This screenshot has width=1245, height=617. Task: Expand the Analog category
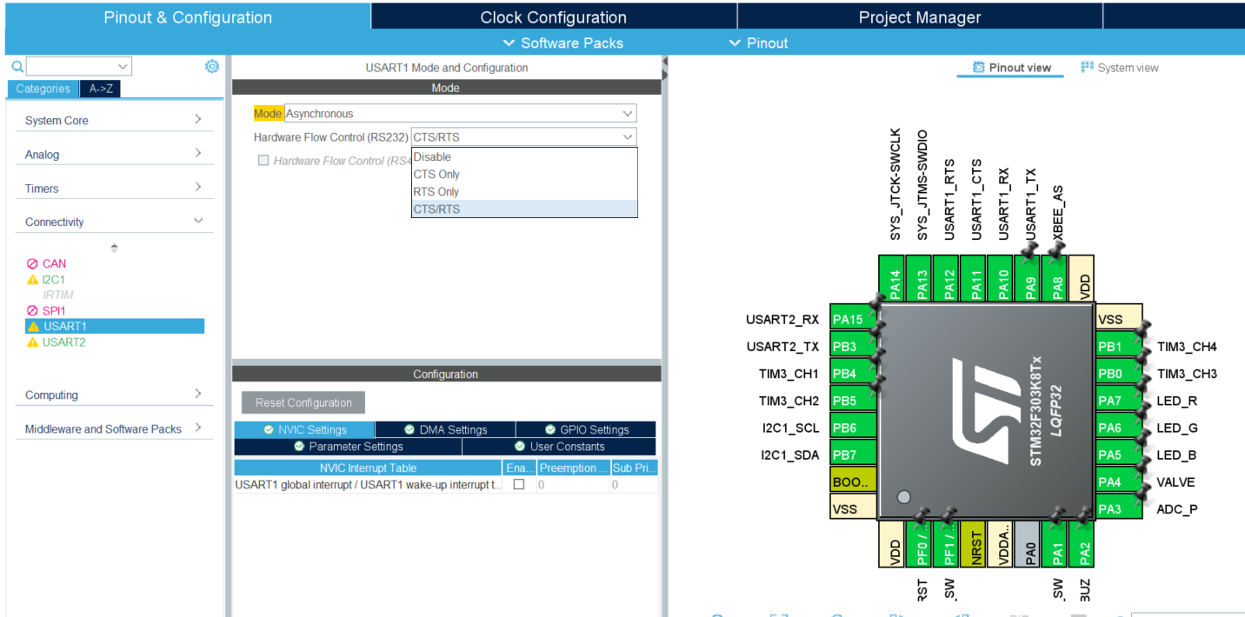click(114, 154)
